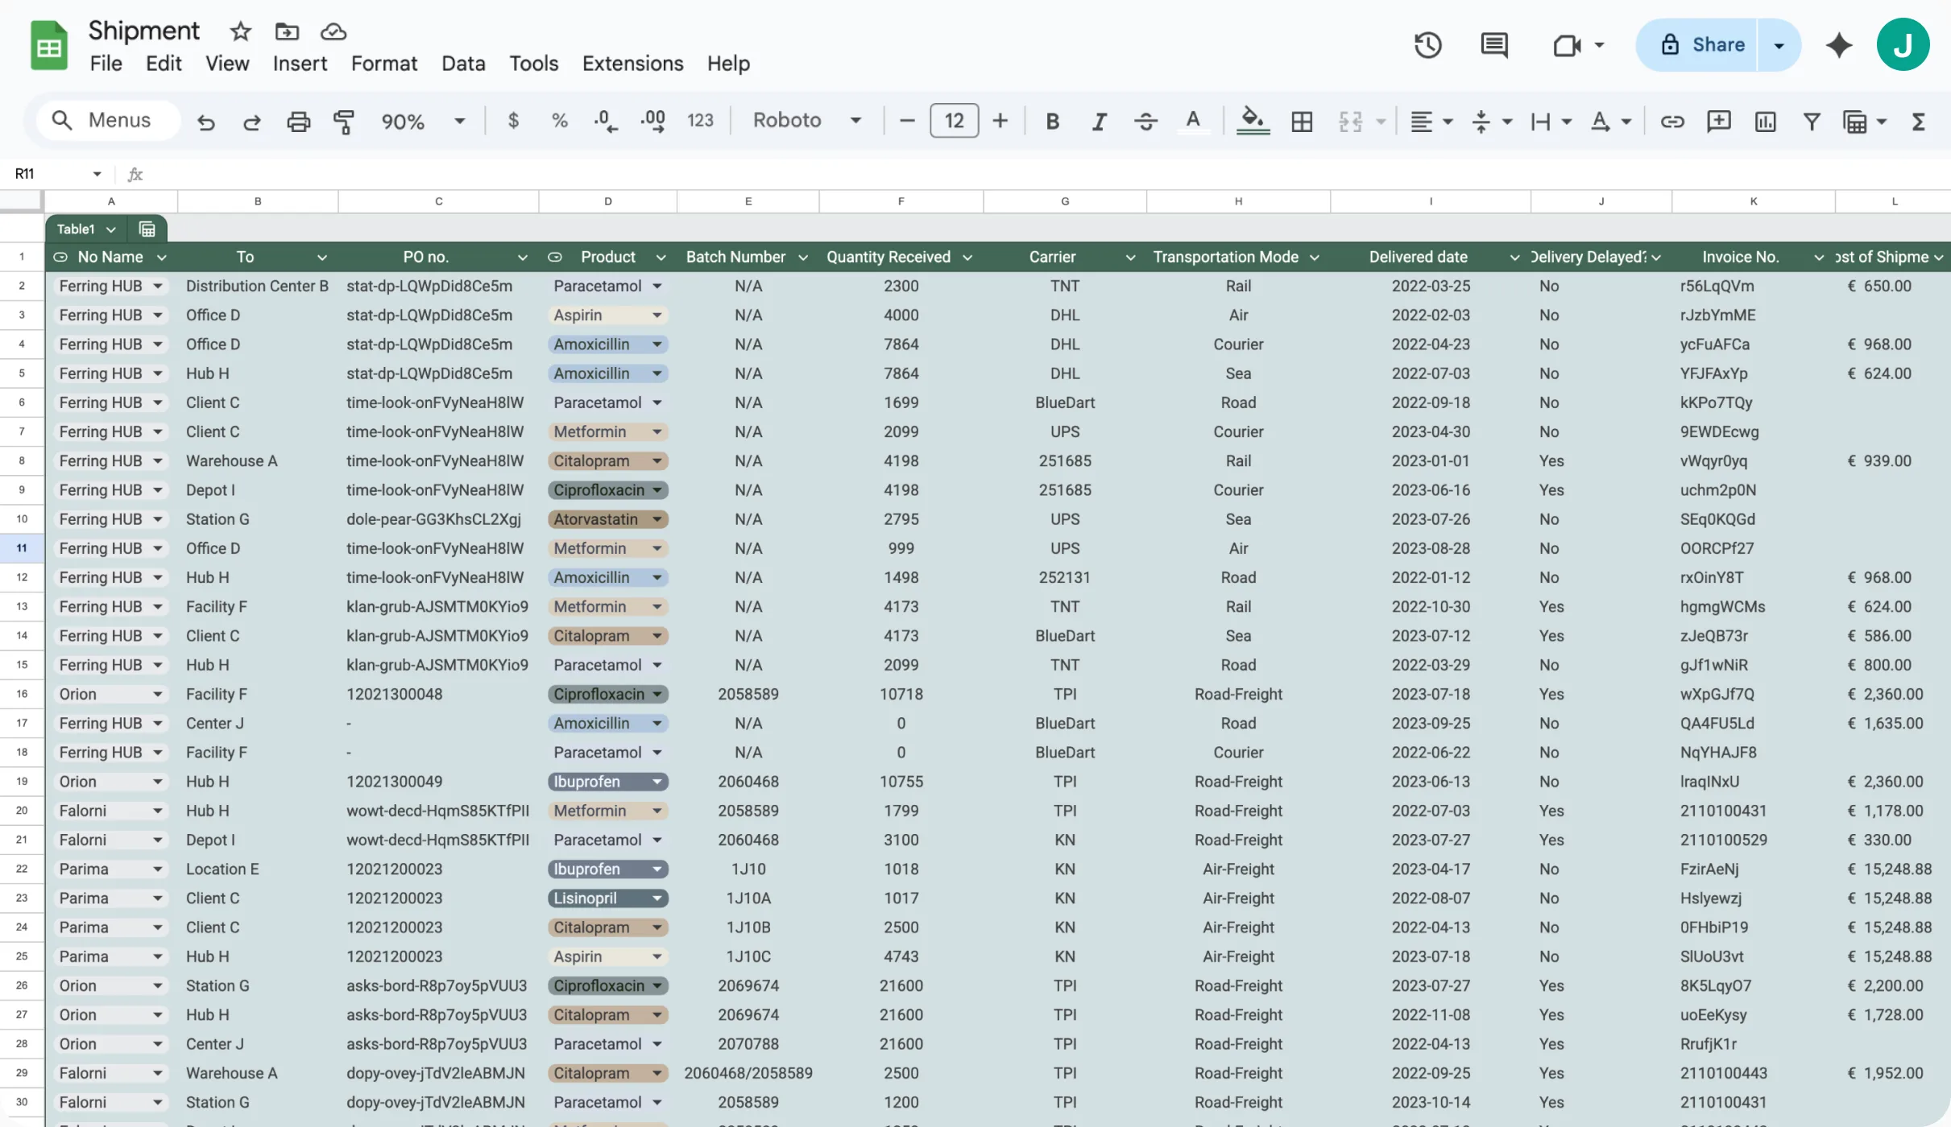The width and height of the screenshot is (1951, 1127).
Task: Toggle bold formatting
Action: pos(1052,121)
